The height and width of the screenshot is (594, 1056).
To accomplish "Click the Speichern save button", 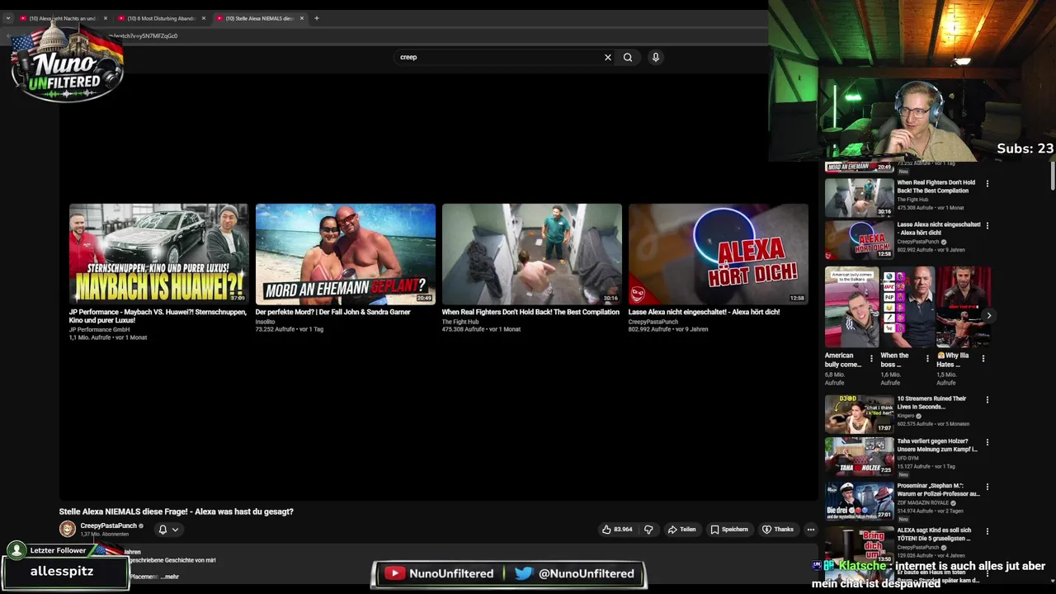I will (729, 530).
